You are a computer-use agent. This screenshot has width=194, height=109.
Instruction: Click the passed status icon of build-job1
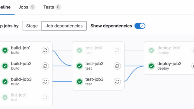[x=5, y=50]
